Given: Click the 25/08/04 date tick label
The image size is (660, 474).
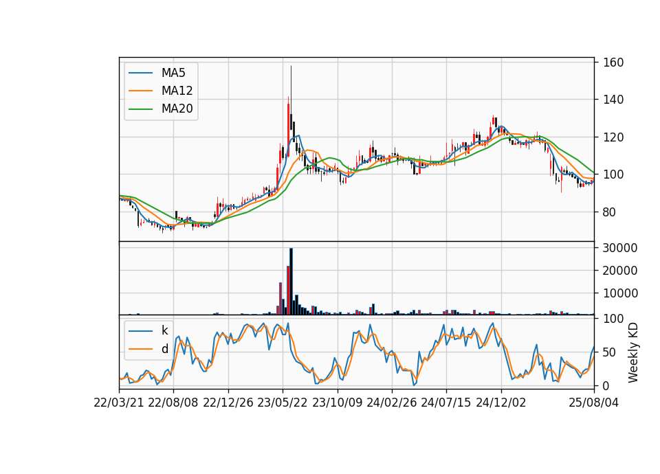Looking at the screenshot, I should click(593, 403).
